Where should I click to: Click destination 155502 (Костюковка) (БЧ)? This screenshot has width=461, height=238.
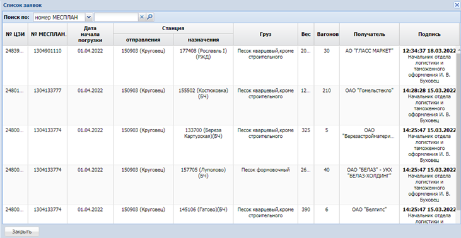coord(203,93)
